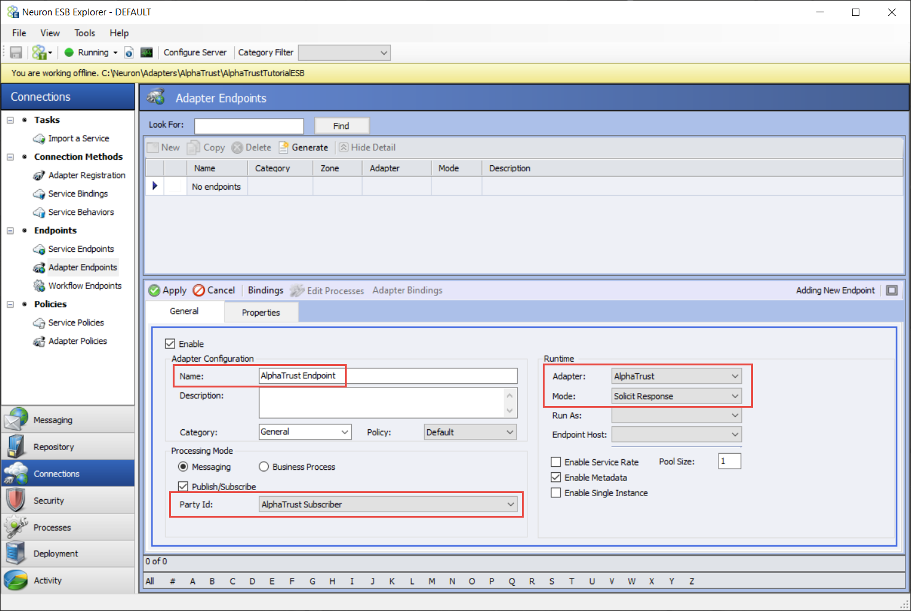The height and width of the screenshot is (611, 911).
Task: Show all endpoints with All filter
Action: pyautogui.click(x=150, y=582)
